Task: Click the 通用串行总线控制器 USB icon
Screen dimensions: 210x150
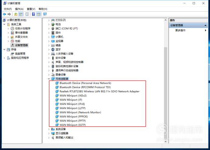Action: (53, 70)
